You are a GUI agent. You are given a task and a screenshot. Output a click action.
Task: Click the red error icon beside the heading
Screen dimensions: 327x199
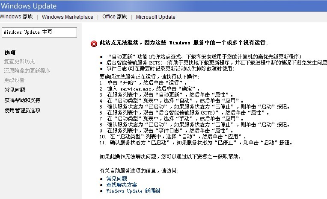click(x=94, y=44)
